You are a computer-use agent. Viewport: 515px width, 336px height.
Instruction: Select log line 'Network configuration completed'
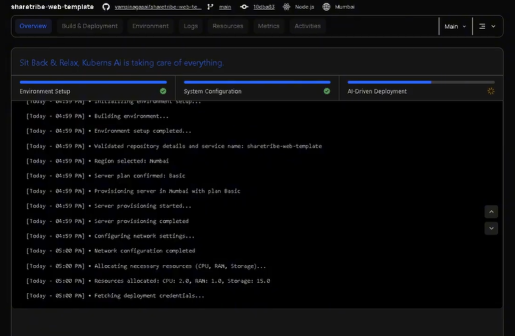(111, 251)
